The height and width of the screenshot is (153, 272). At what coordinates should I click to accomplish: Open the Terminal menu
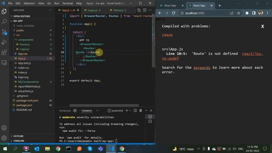tap(68, 3)
